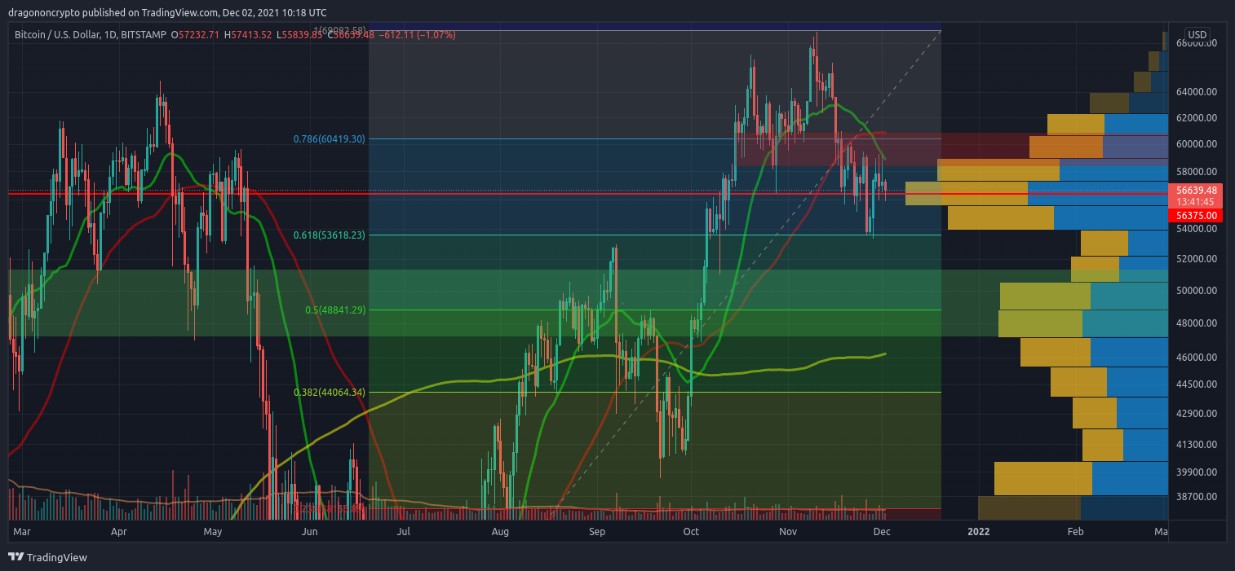This screenshot has height=571, width=1235.
Task: Click 62000.00 on the price axis
Action: click(1196, 117)
